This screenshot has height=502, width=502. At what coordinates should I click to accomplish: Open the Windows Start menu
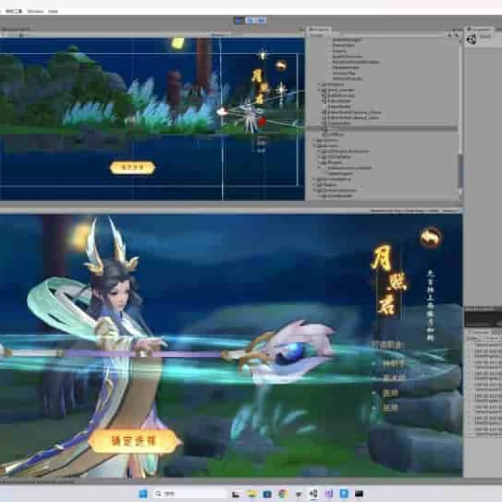coord(143,494)
